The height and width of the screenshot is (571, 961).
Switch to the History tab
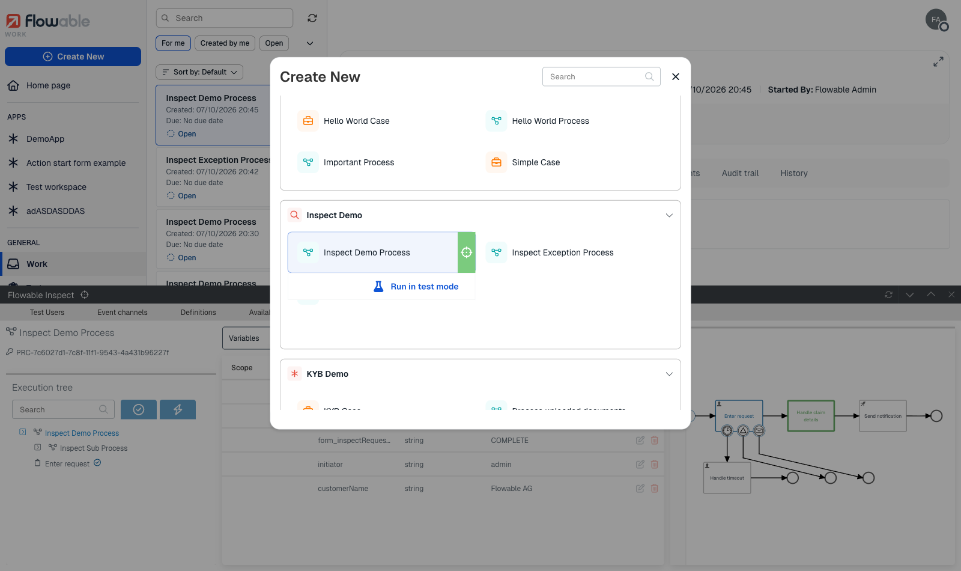point(793,173)
